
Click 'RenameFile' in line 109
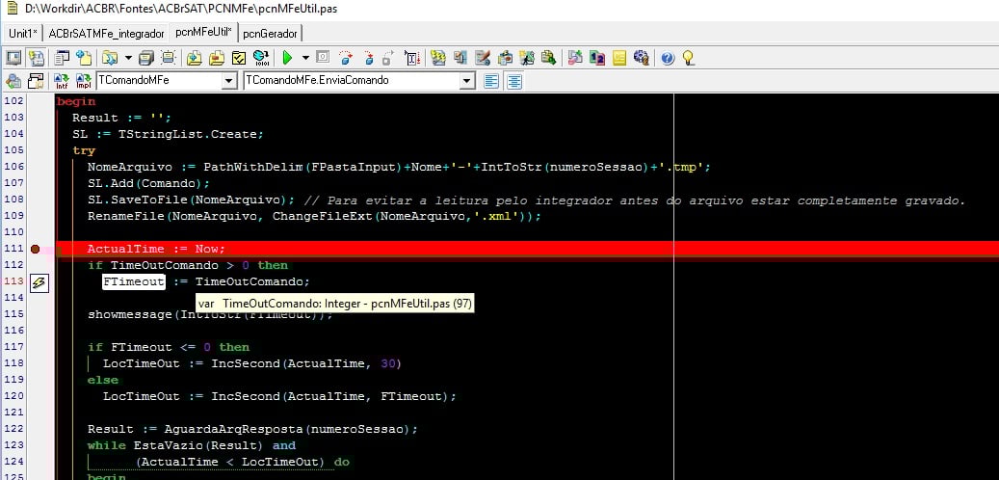tap(125, 216)
